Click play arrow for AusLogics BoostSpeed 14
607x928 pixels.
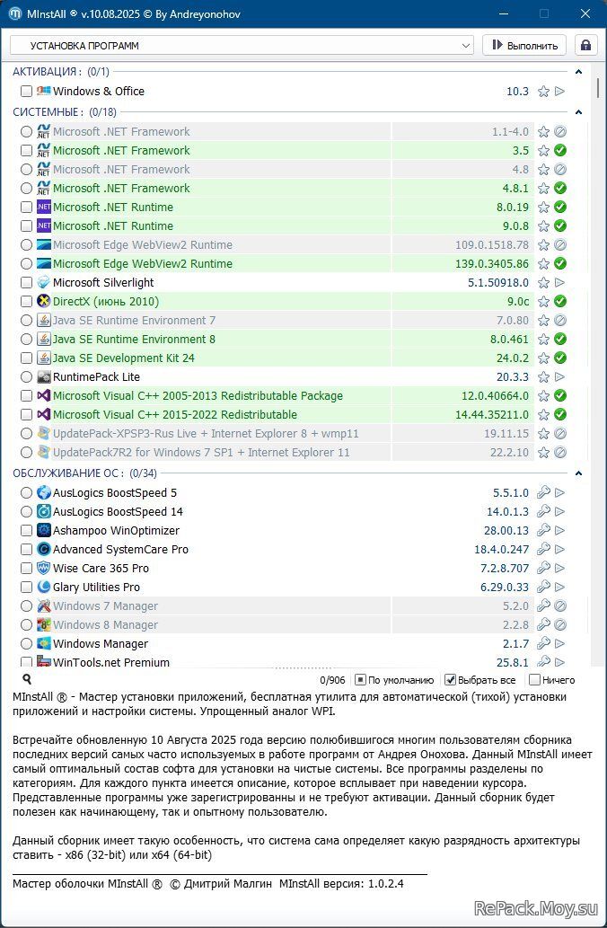point(559,511)
